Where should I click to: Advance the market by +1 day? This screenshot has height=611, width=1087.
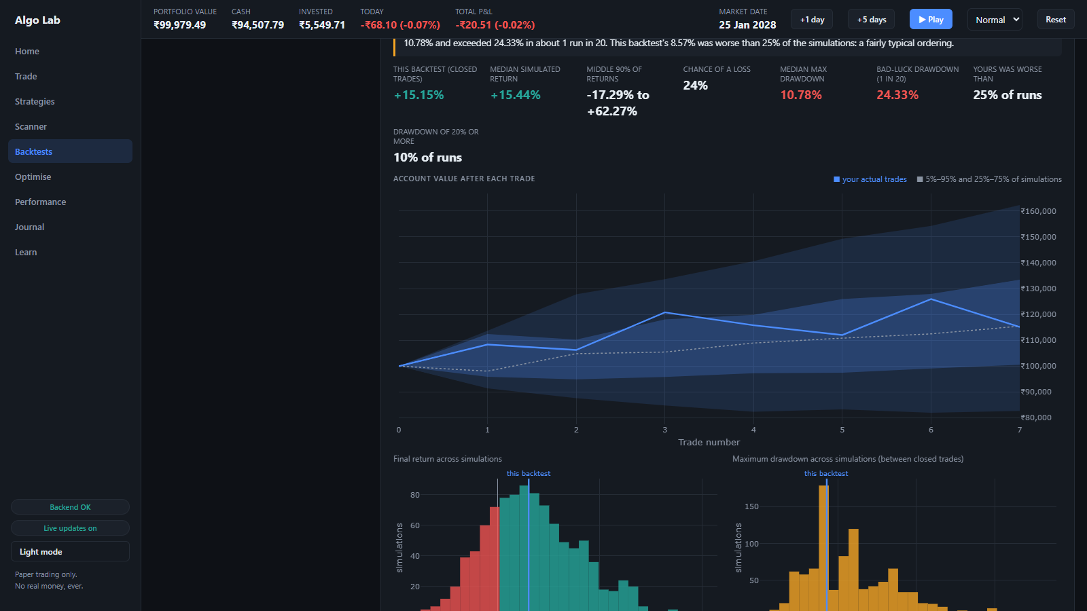tap(812, 20)
